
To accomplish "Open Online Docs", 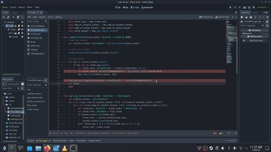I will tap(206, 17).
